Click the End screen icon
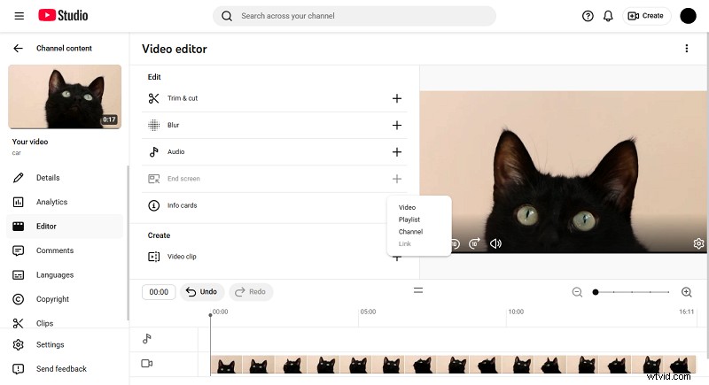Image resolution: width=709 pixels, height=385 pixels. click(153, 179)
